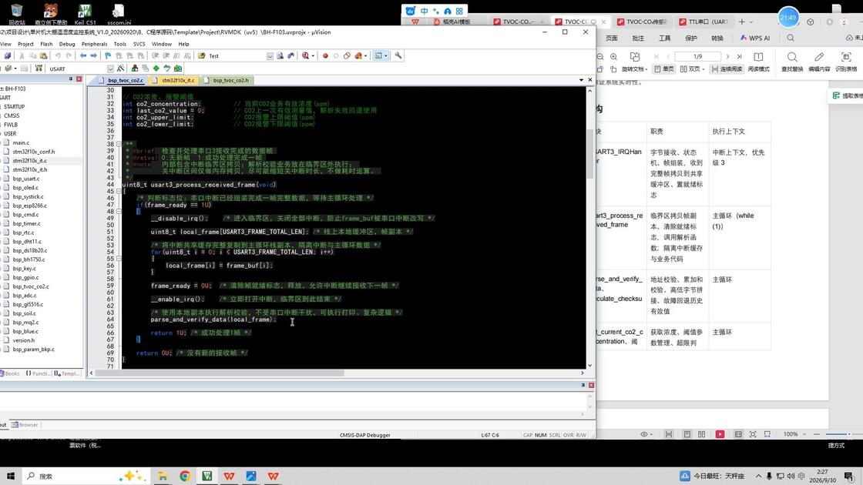Go to next page in WPS PDF

(x=727, y=57)
